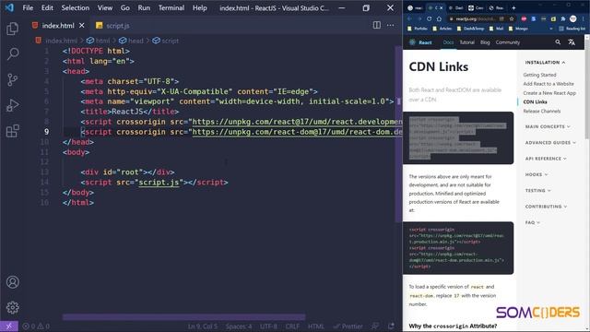Viewport: 590px width, 332px height.
Task: Open the Terminal menu
Action: (x=171, y=7)
